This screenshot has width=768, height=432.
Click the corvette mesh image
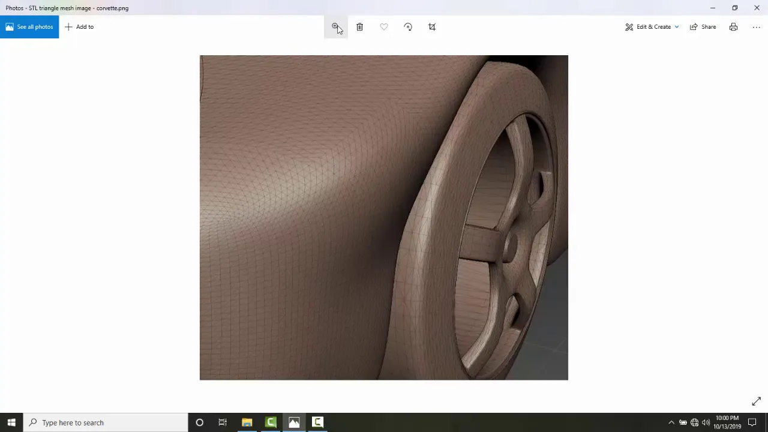[x=384, y=217]
